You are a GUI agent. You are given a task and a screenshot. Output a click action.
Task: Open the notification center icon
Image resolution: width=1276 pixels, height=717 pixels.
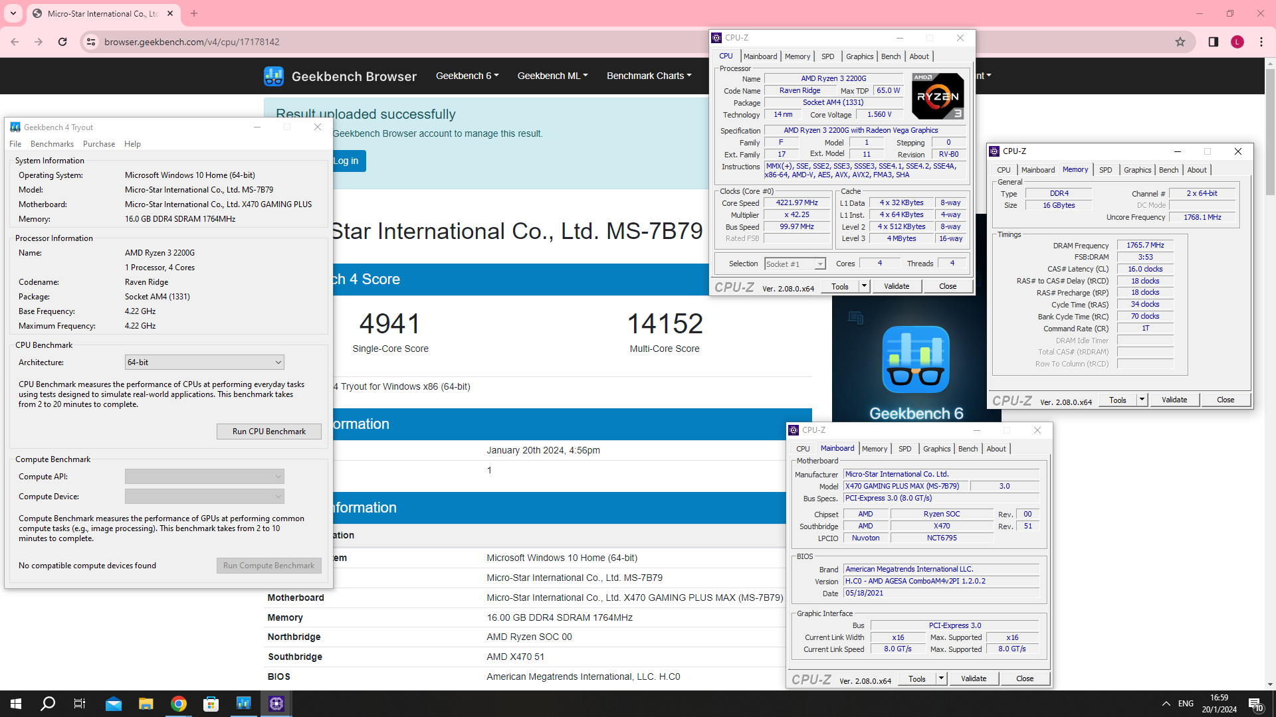(x=1255, y=704)
